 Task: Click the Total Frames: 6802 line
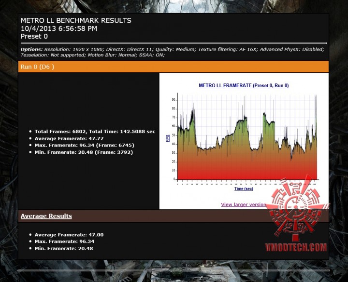95,132
